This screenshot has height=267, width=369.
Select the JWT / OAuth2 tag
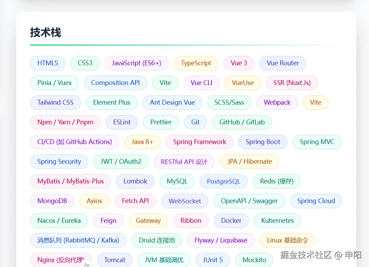tap(121, 162)
